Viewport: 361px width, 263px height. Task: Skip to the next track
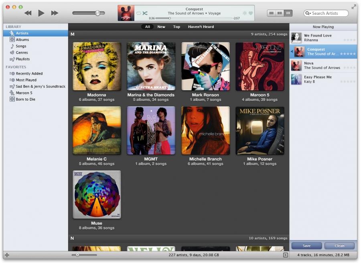(55, 13)
